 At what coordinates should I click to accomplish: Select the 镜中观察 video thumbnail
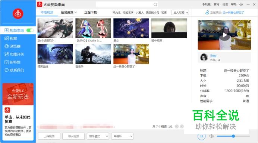pyautogui.click(x=169, y=28)
